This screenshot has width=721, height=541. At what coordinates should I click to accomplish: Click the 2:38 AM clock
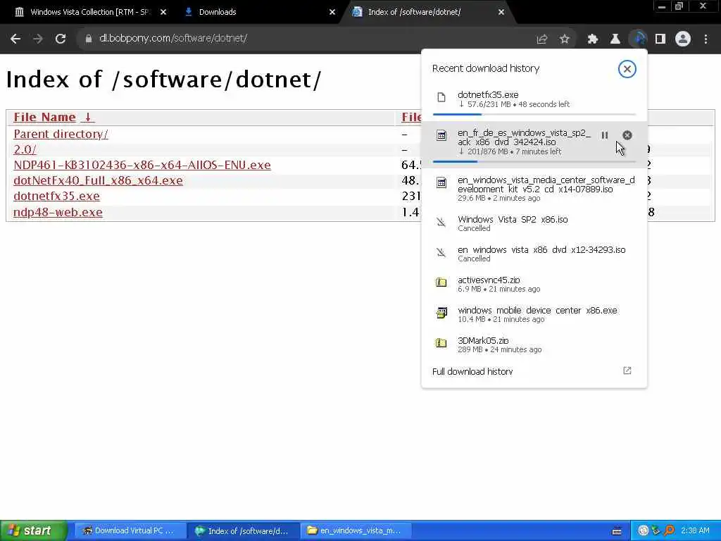[695, 531]
